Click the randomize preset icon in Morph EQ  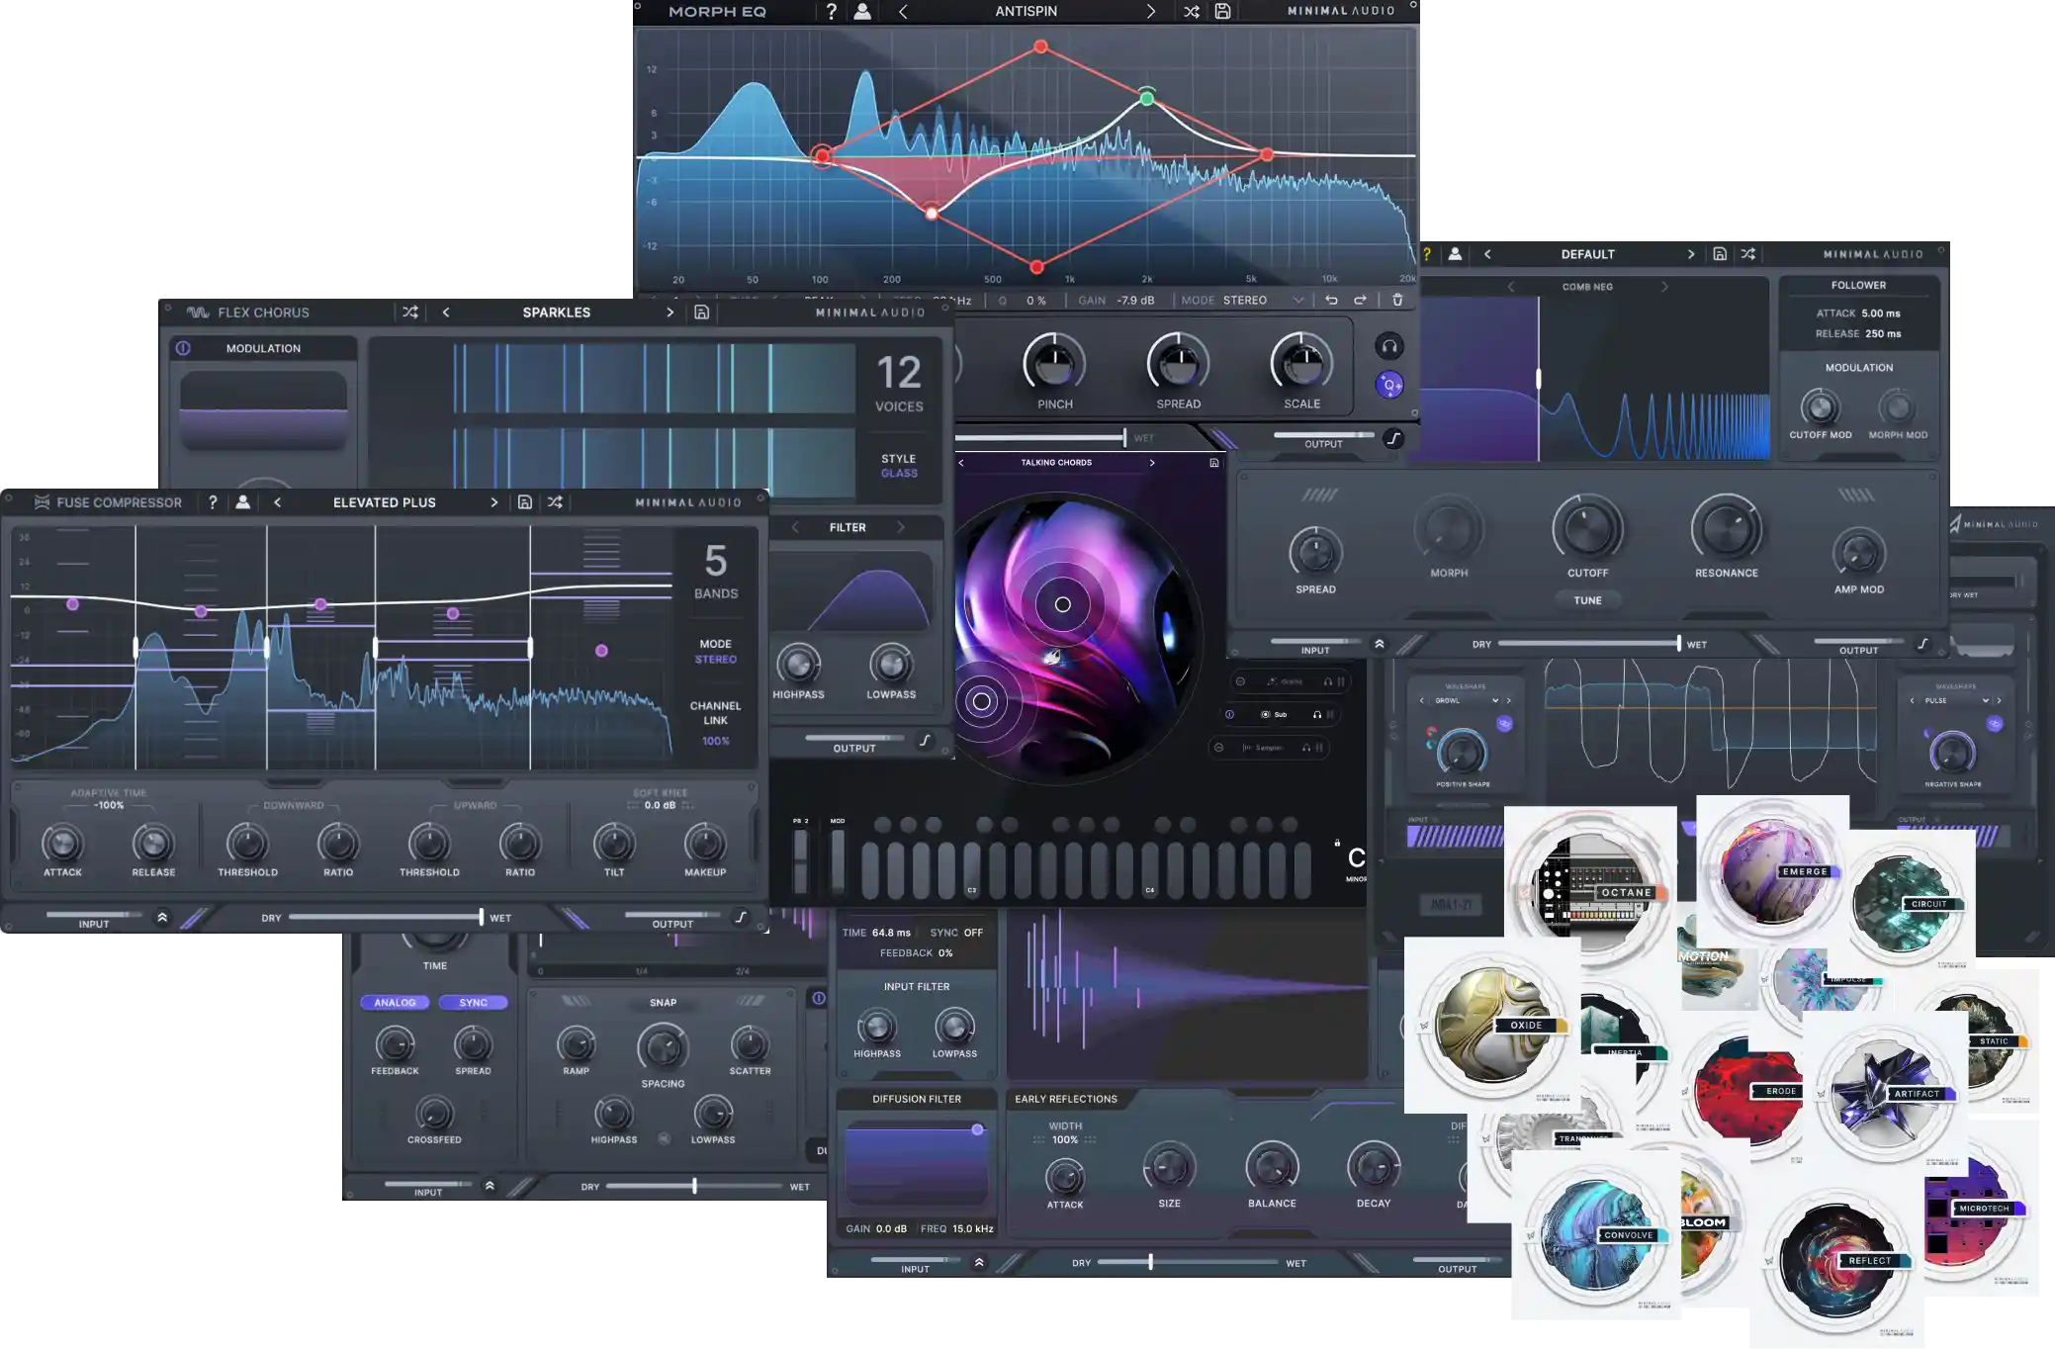click(x=1193, y=11)
